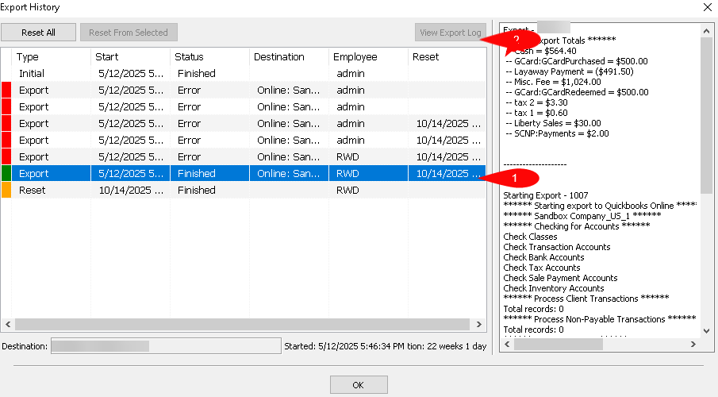Open the View Export Log button
Viewport: 718px width, 397px height.
pos(450,33)
